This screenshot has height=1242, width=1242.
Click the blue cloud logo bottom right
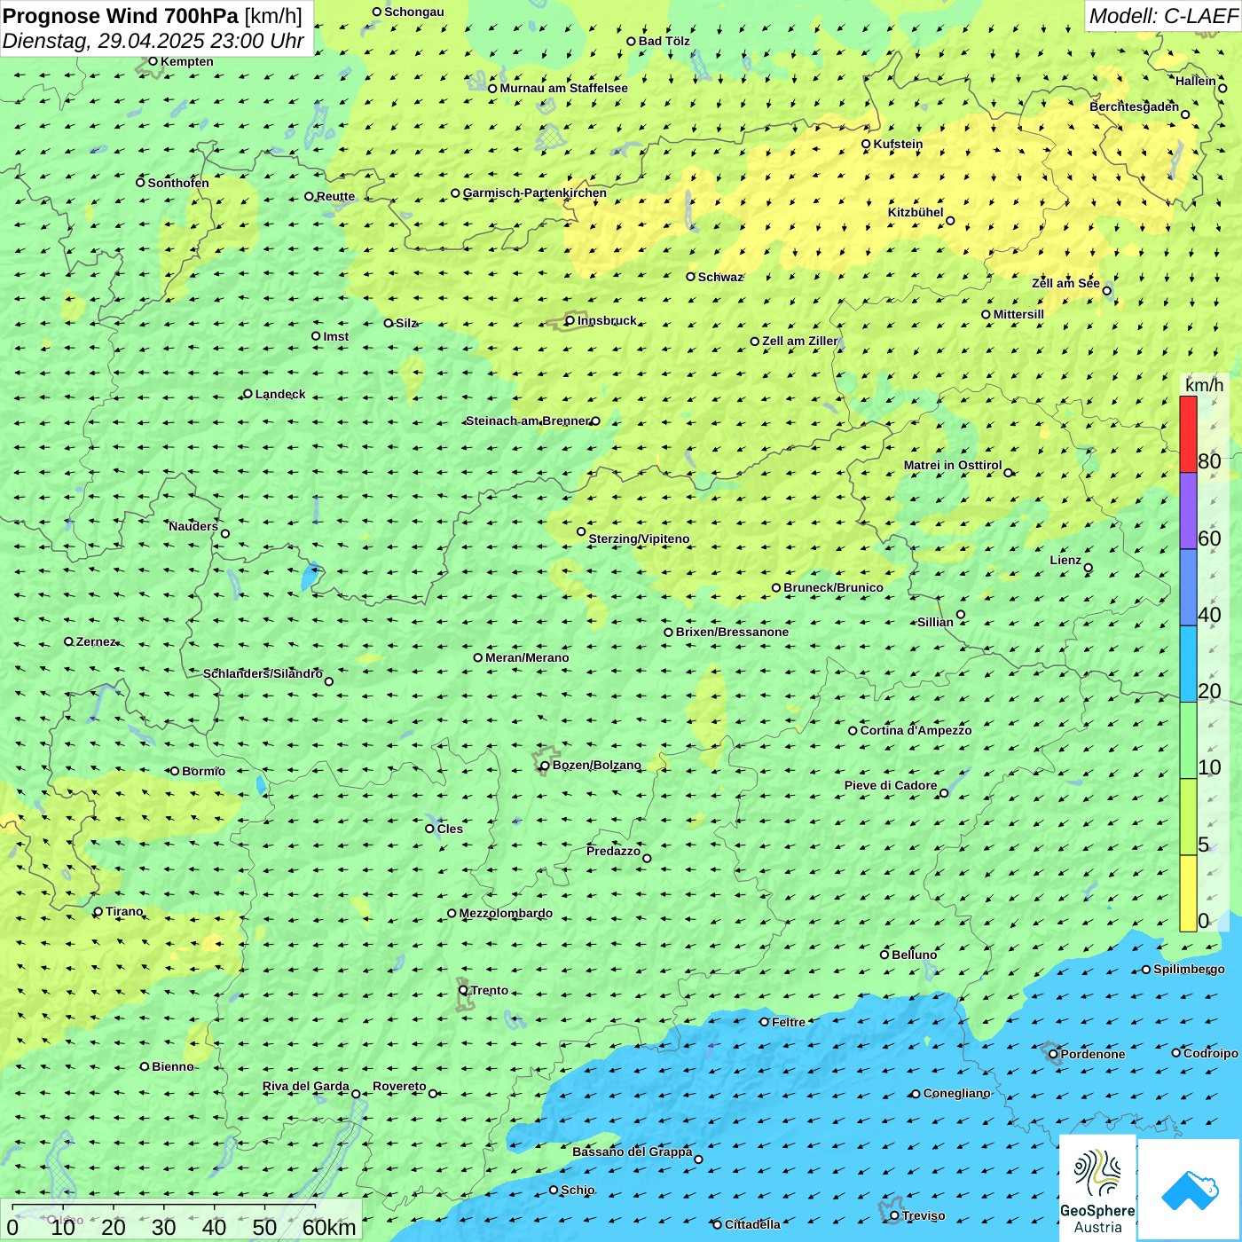[x=1189, y=1189]
